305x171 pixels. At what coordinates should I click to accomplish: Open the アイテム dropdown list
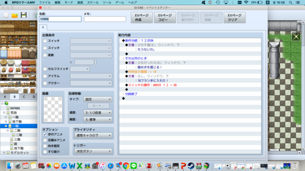point(91,76)
